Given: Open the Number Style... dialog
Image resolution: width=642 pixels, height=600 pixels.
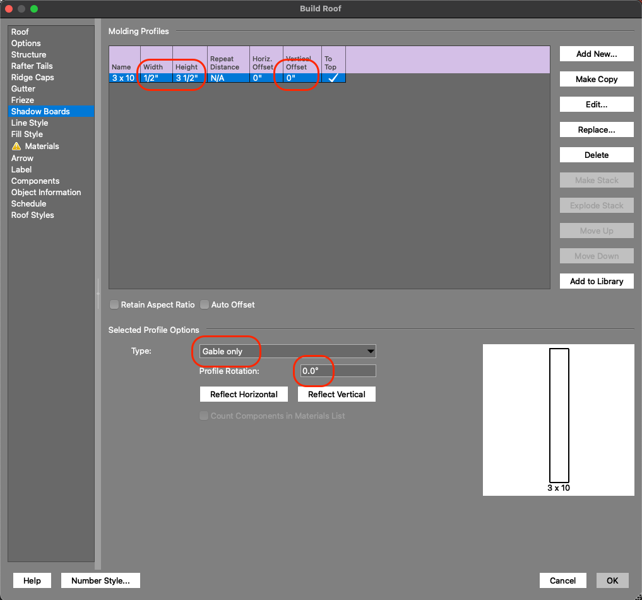Looking at the screenshot, I should pos(100,580).
